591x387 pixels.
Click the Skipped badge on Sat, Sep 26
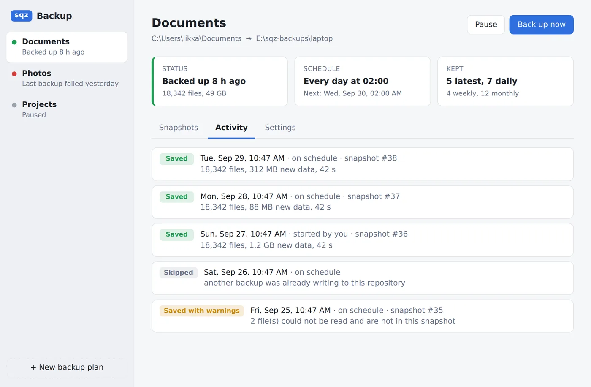tap(178, 273)
